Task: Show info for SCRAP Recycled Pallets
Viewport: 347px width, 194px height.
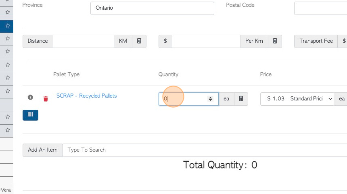Action: [x=30, y=97]
